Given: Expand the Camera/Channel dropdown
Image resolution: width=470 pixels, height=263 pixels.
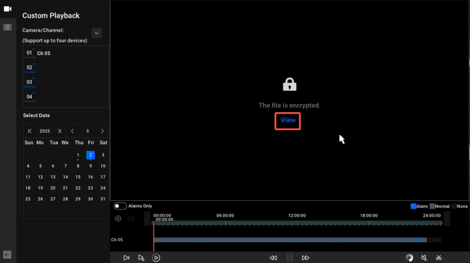Looking at the screenshot, I should (97, 33).
